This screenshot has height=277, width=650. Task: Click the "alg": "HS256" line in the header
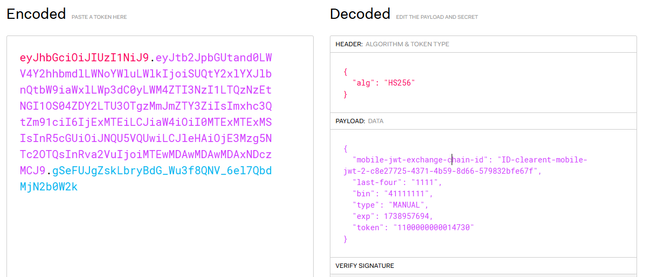point(384,83)
